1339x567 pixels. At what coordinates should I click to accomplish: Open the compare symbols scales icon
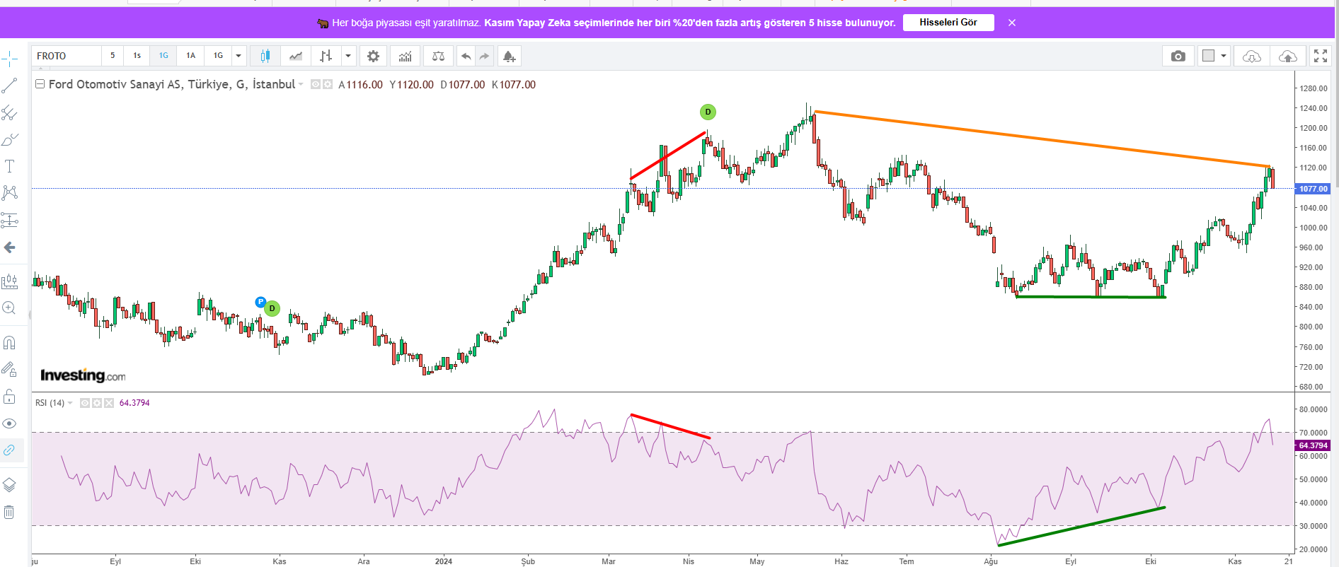(439, 56)
